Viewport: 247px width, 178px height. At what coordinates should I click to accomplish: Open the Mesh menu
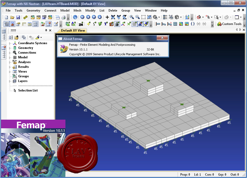tap(77, 11)
